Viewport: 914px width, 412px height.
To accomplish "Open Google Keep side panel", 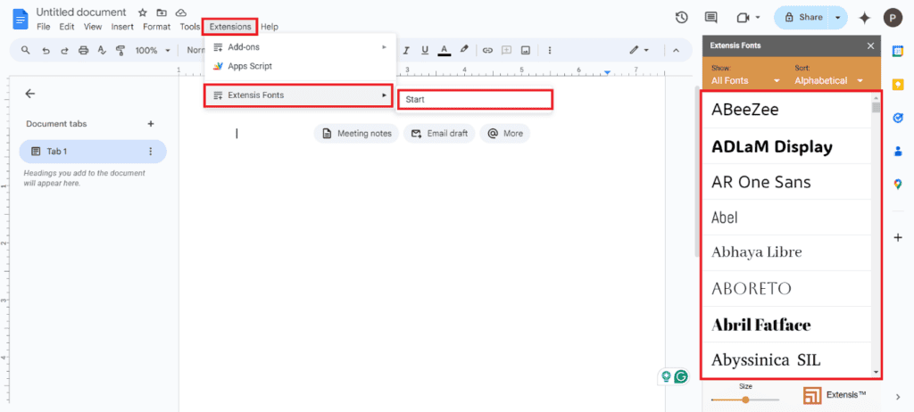I will (898, 85).
